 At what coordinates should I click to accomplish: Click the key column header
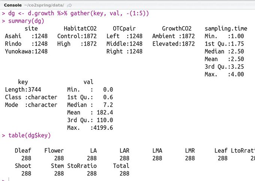click(x=23, y=82)
